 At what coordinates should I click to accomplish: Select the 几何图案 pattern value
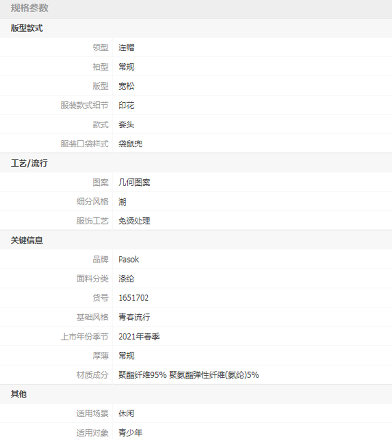pyautogui.click(x=134, y=182)
